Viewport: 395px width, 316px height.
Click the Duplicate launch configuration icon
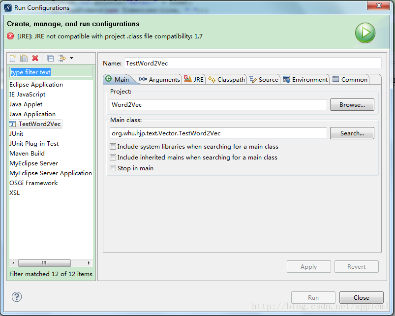24,58
